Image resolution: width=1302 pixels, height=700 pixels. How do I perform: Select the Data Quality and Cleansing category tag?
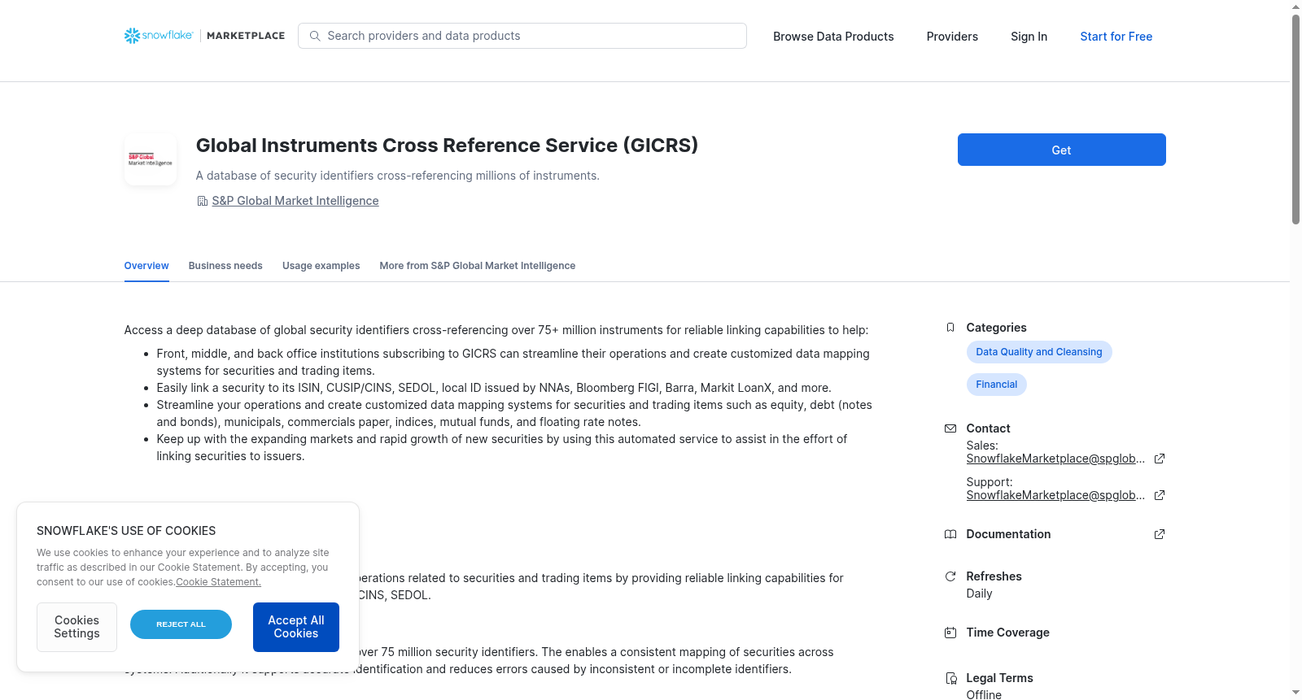coord(1039,352)
